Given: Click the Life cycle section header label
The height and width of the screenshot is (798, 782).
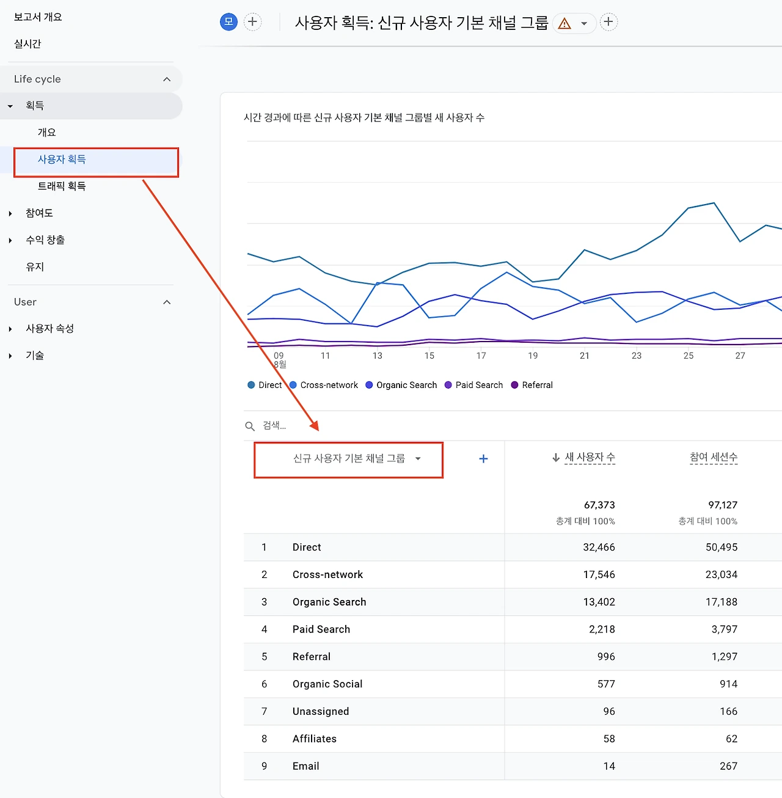Looking at the screenshot, I should coord(37,79).
